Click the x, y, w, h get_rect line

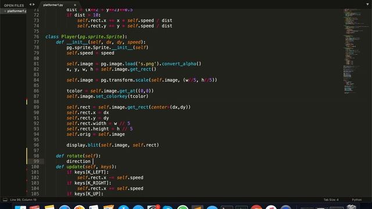click(x=111, y=69)
